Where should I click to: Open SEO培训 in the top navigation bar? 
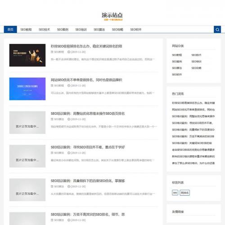[x=81, y=30]
